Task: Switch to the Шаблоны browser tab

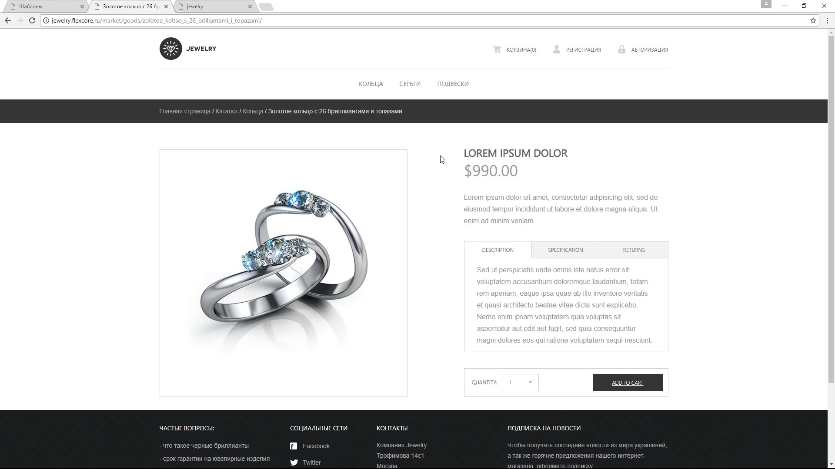Action: pyautogui.click(x=43, y=7)
